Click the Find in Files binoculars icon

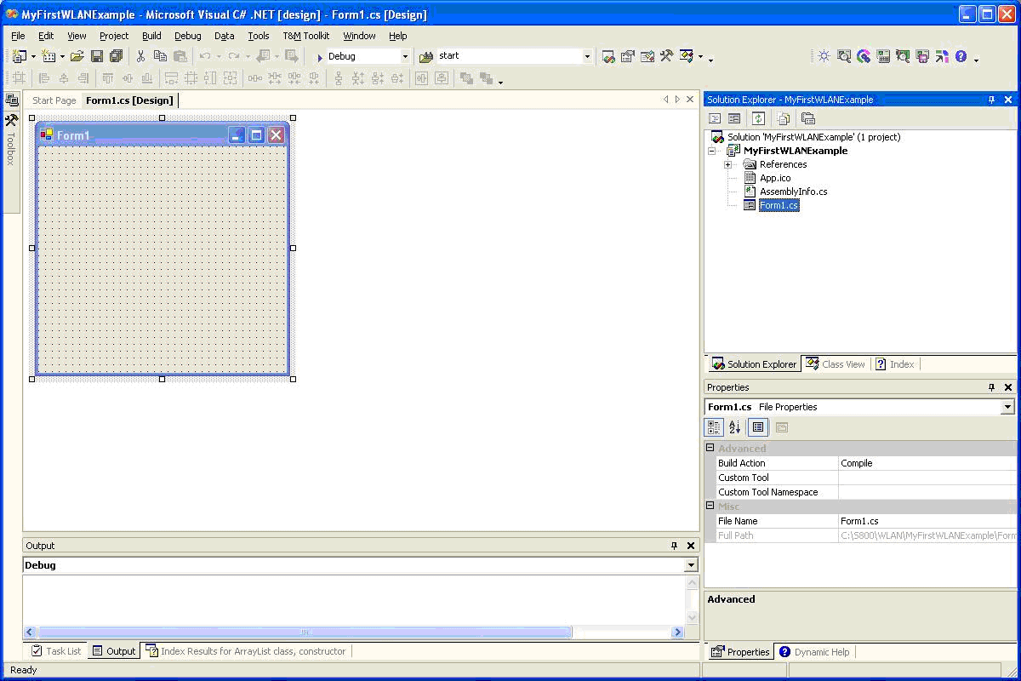(x=426, y=56)
